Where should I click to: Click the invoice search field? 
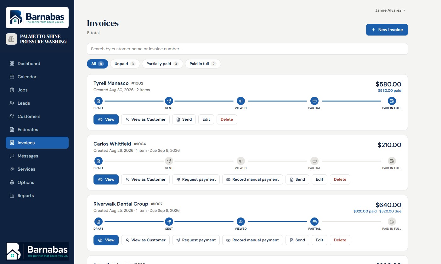[x=247, y=49]
